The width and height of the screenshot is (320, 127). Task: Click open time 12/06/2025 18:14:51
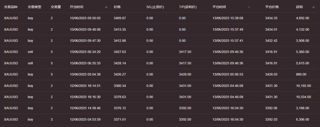85,86
